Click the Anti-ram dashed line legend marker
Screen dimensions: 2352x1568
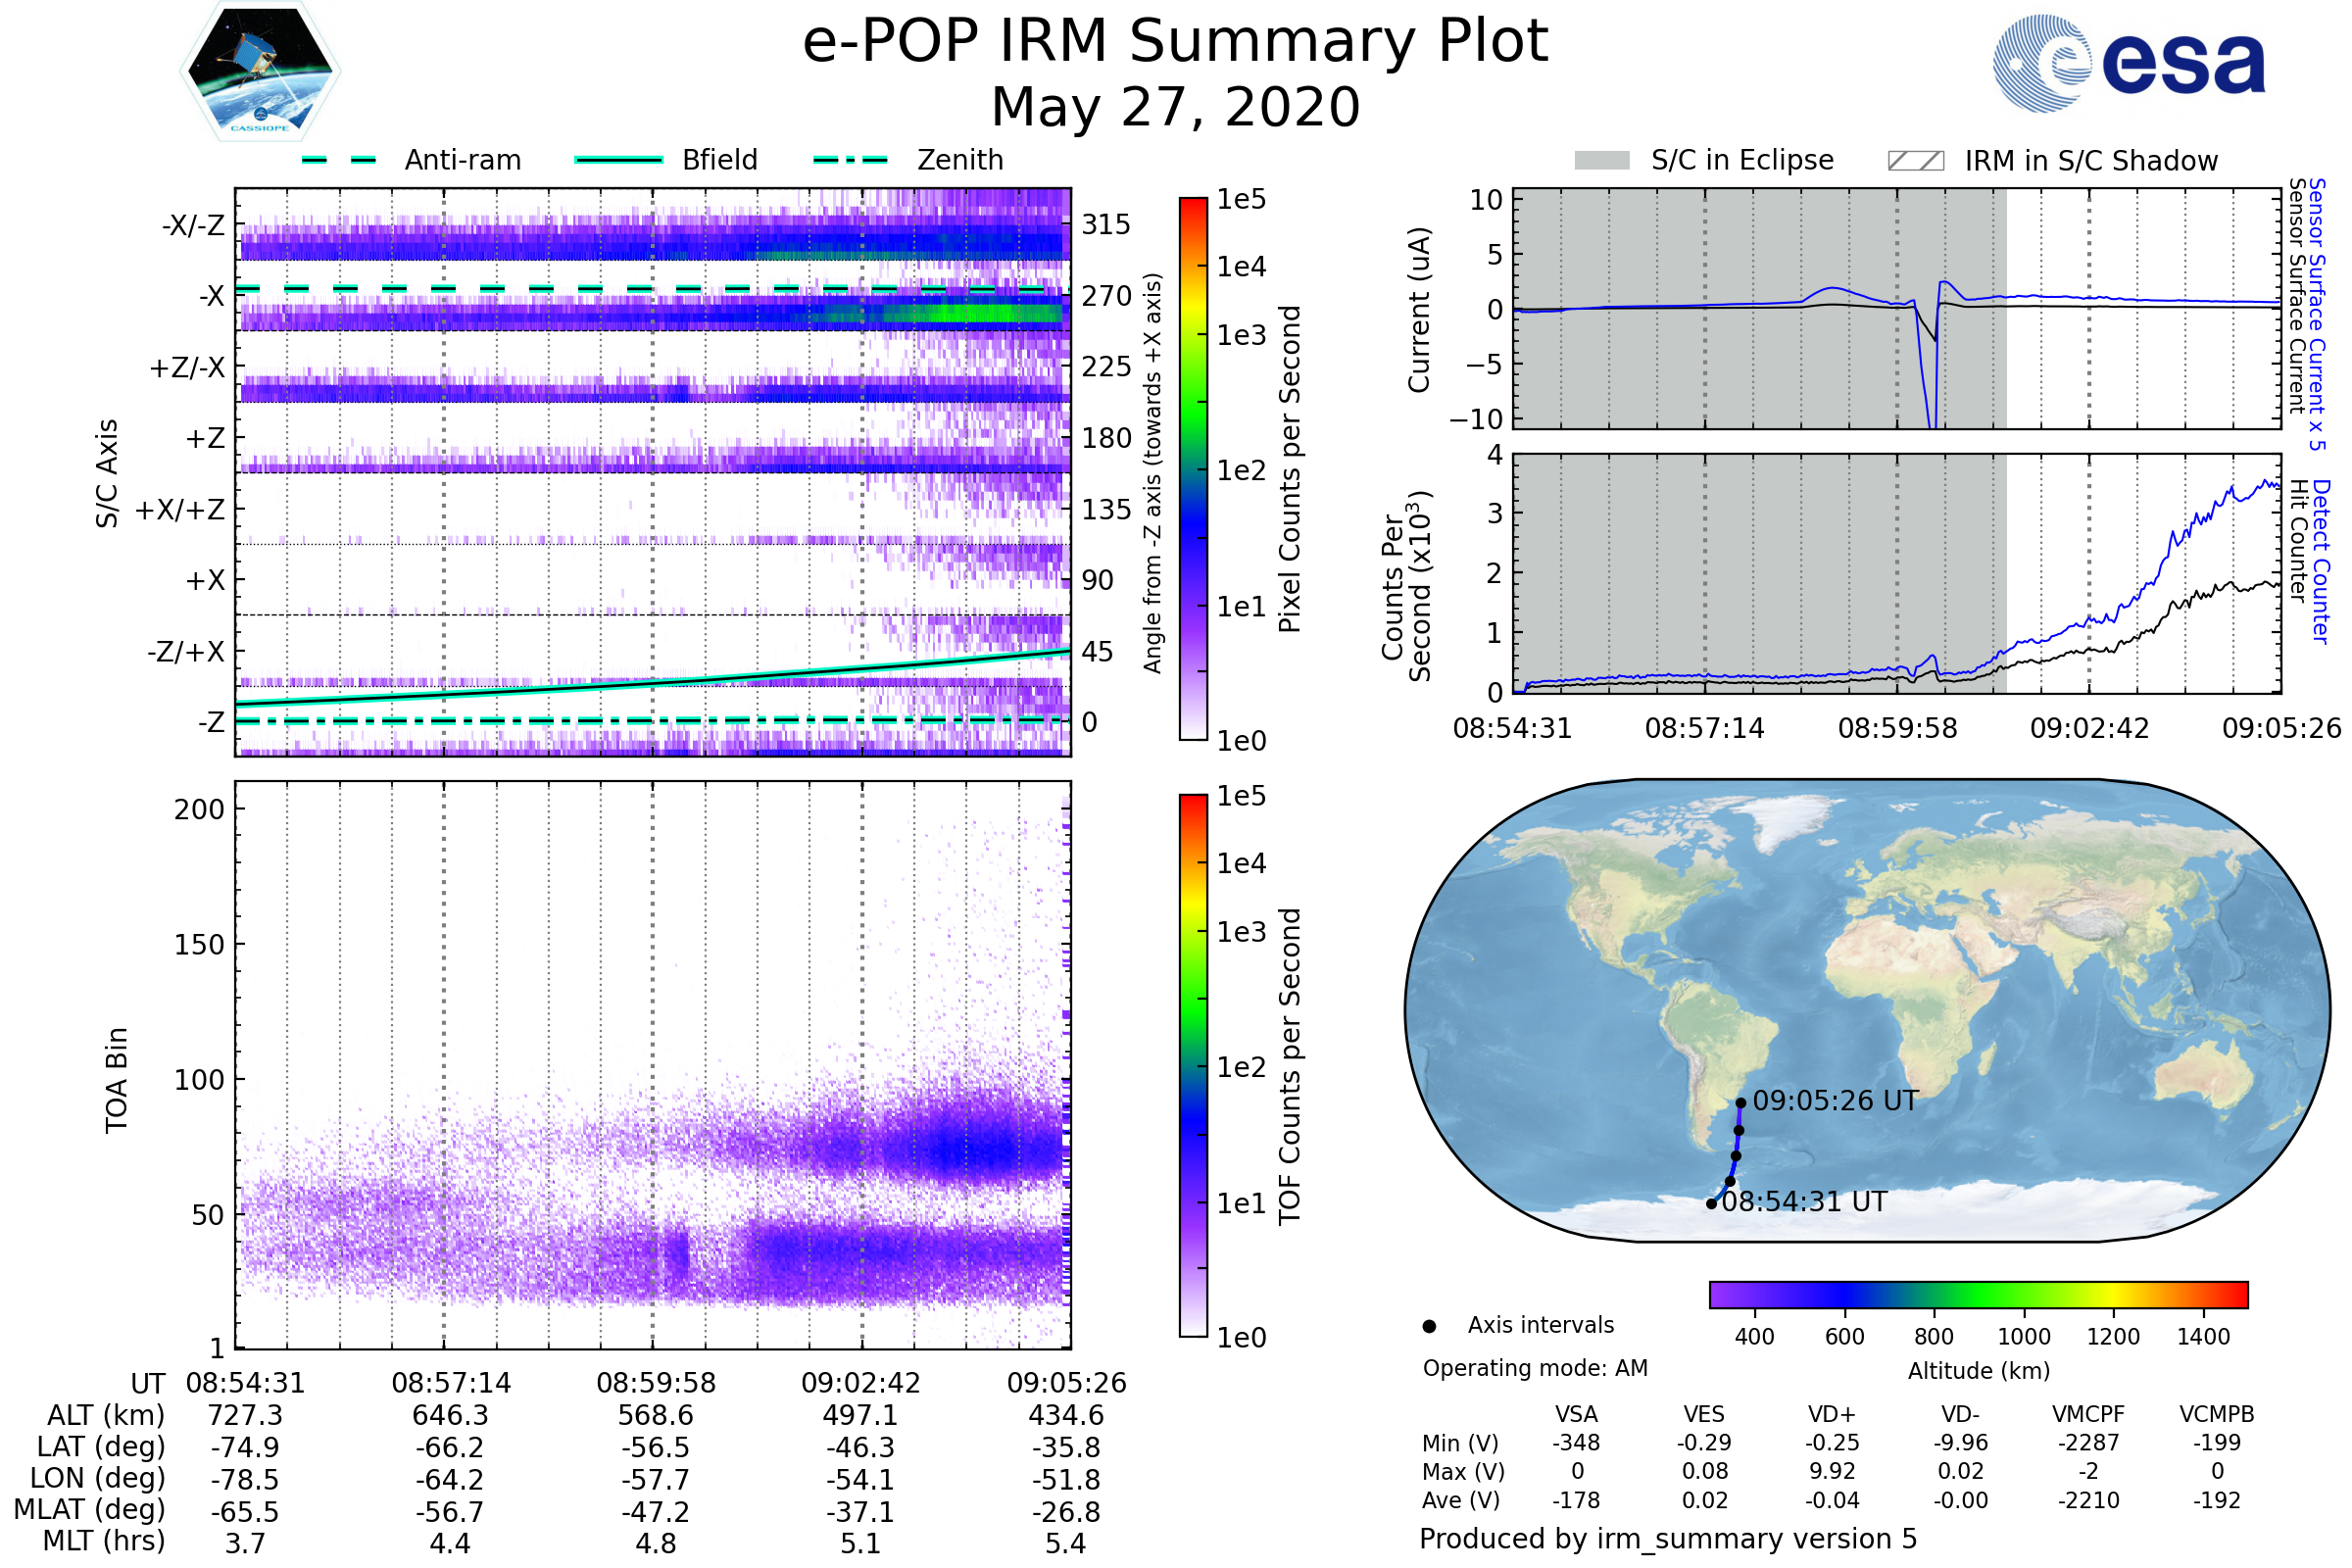point(339,160)
